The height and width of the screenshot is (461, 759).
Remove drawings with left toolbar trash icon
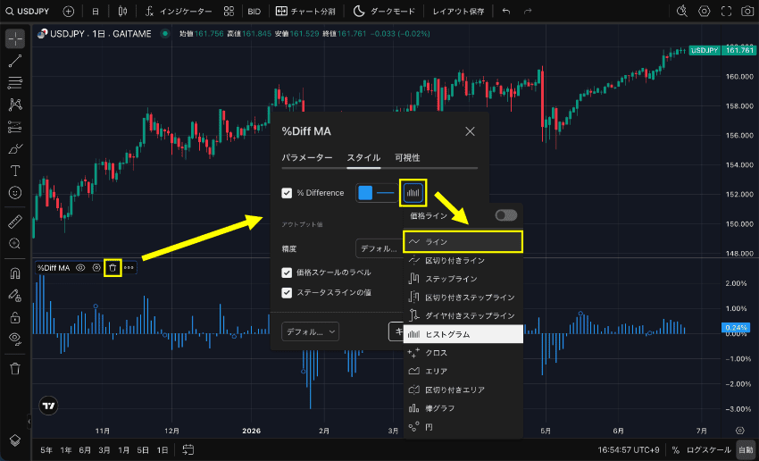point(15,369)
